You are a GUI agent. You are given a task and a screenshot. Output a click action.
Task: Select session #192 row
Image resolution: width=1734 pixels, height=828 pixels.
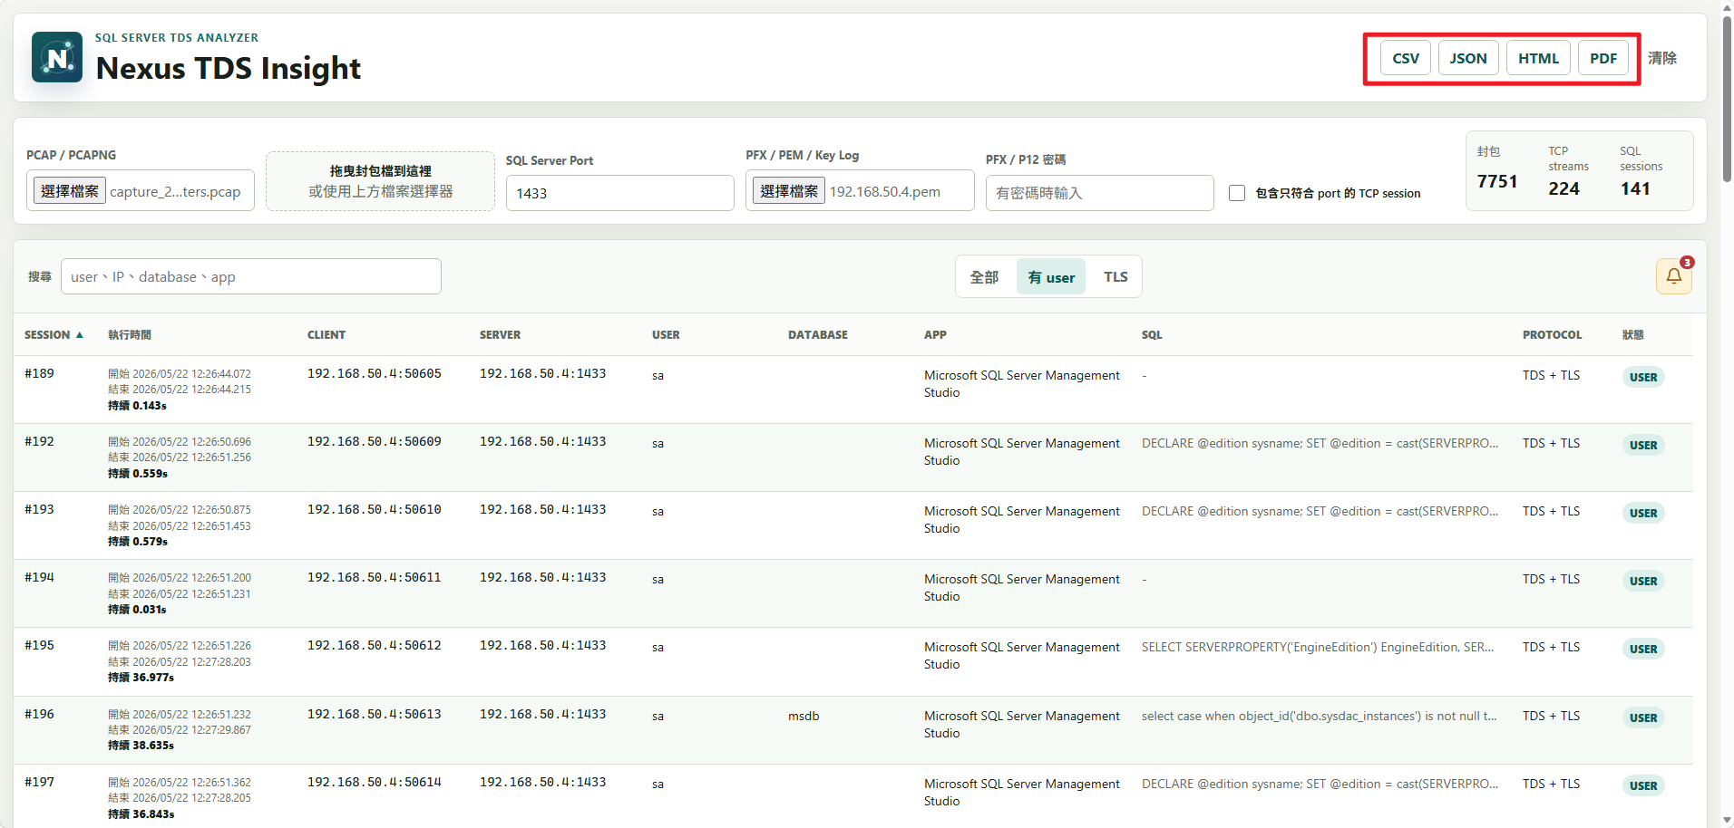(852, 457)
